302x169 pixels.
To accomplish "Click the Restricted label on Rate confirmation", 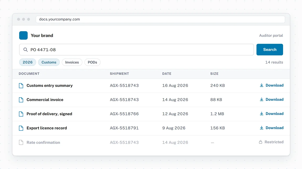I will pyautogui.click(x=274, y=142).
